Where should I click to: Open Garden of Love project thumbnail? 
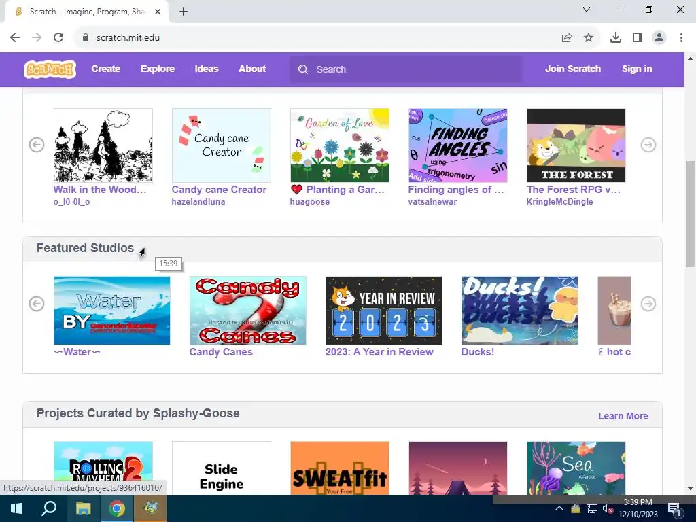[340, 145]
